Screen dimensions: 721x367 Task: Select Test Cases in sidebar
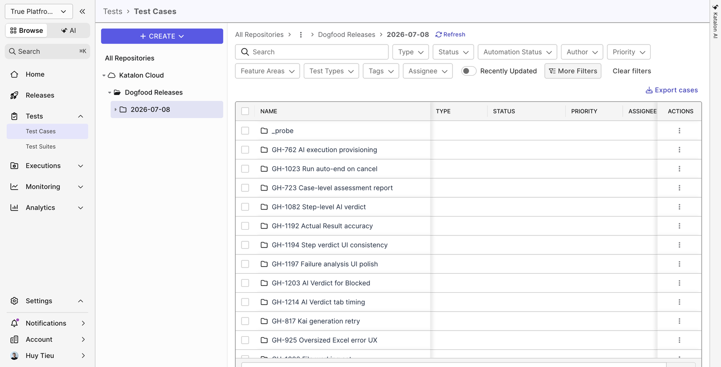47,131
